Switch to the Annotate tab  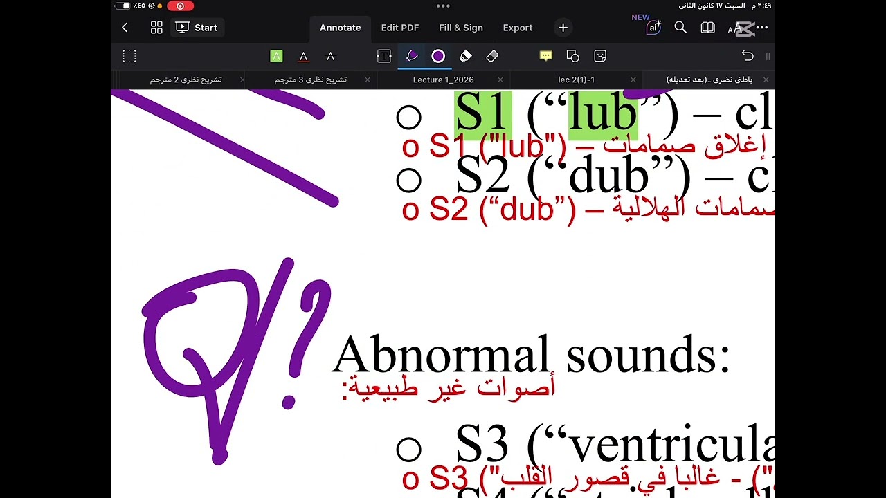[340, 28]
